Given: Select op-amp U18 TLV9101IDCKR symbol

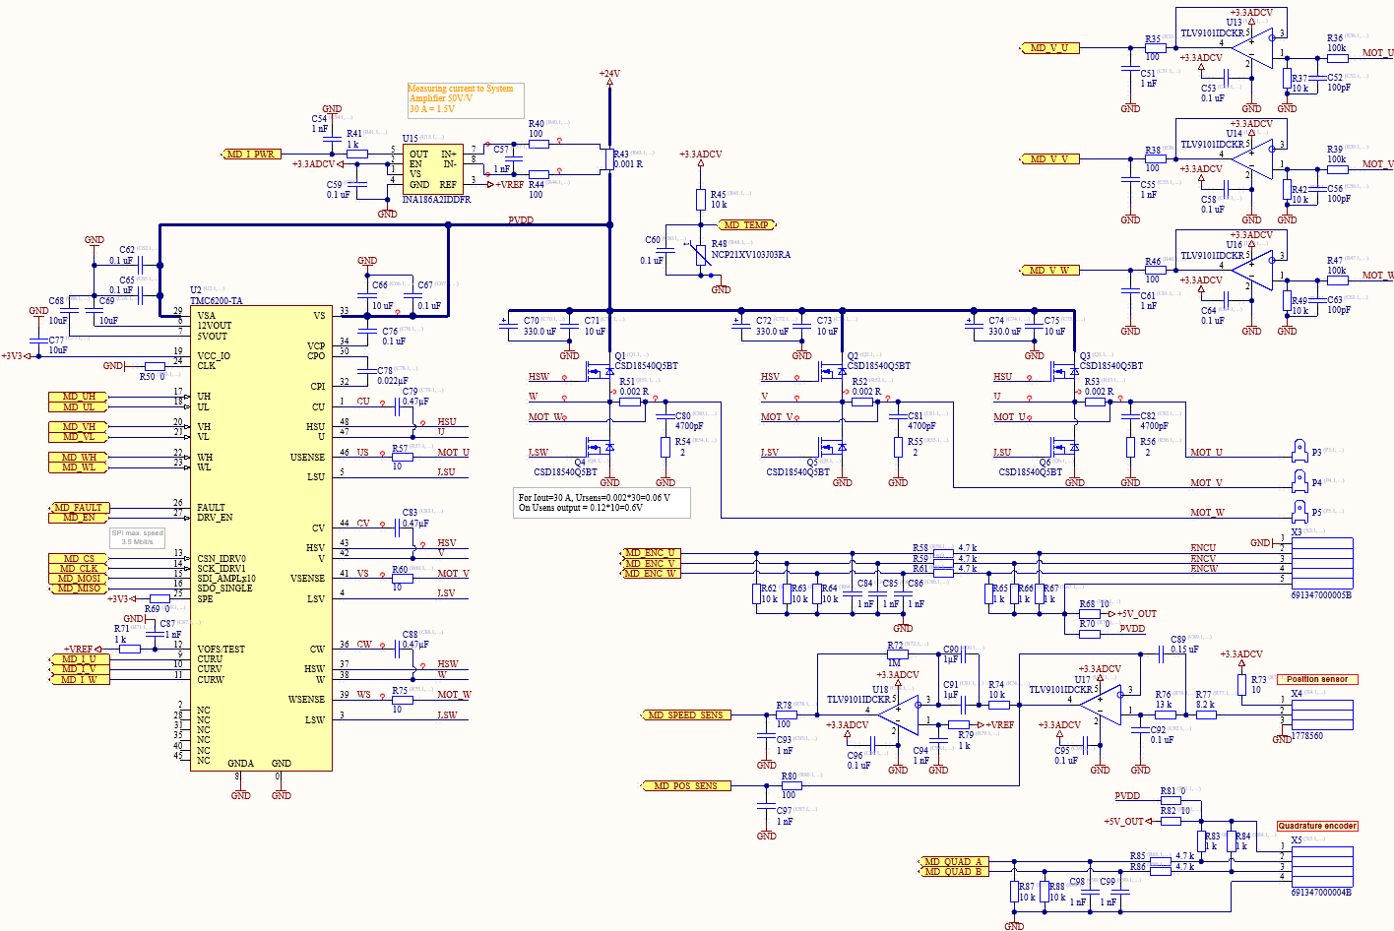Looking at the screenshot, I should coord(898,711).
